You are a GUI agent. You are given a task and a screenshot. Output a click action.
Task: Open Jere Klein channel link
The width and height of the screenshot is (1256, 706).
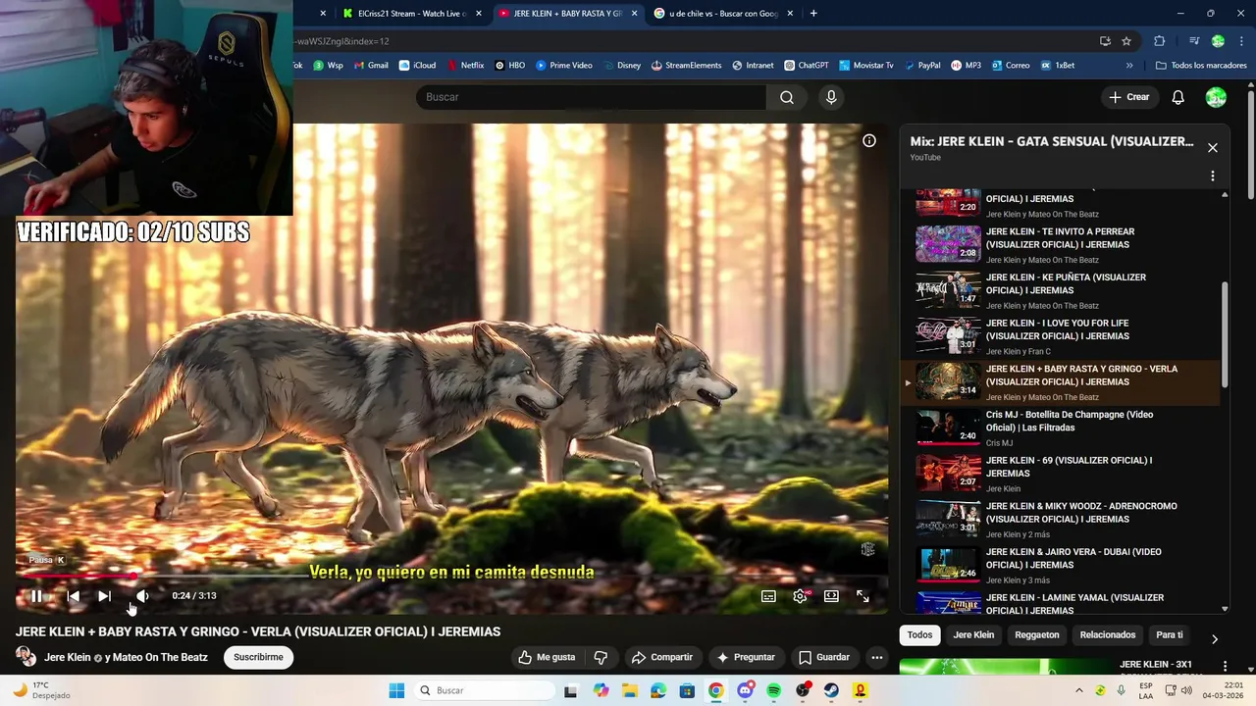[68, 657]
